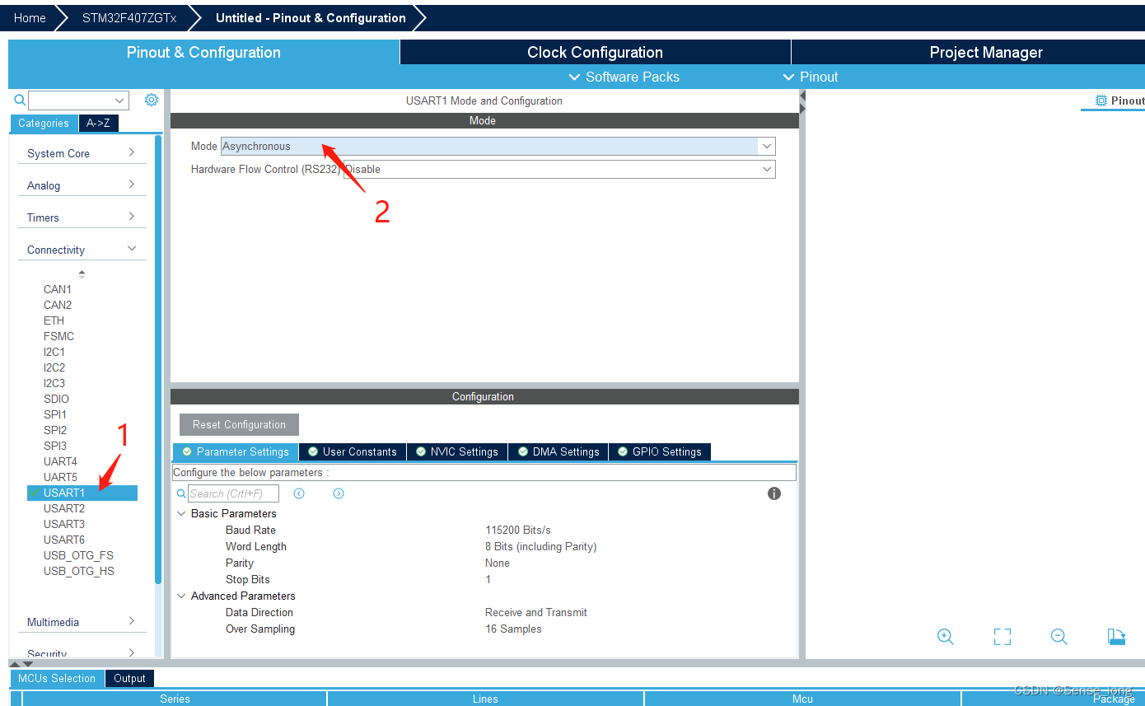Click the zoom out magnifier icon
Viewport: 1145px width, 706px height.
tap(1059, 637)
